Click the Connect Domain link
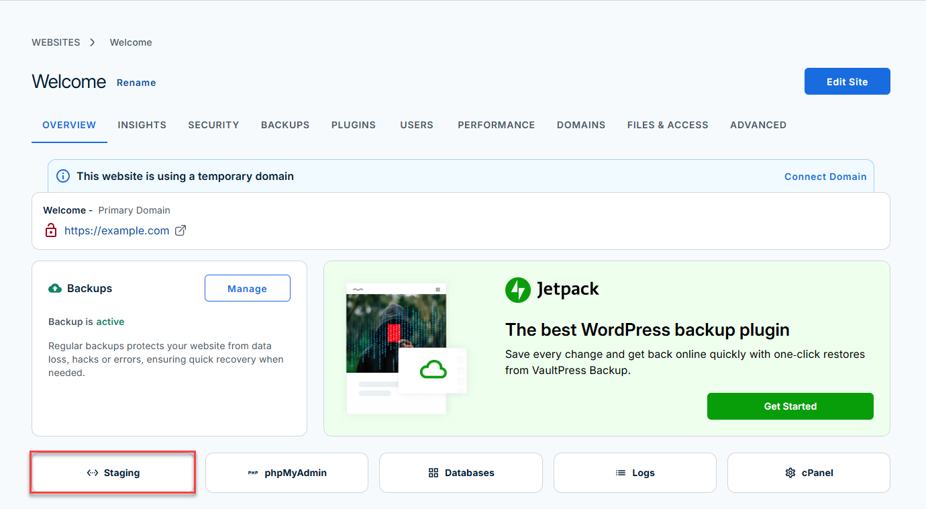Image resolution: width=926 pixels, height=509 pixels. pyautogui.click(x=825, y=177)
